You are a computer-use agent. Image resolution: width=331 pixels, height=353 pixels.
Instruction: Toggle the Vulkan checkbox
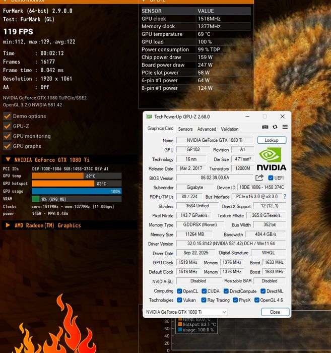pyautogui.click(x=179, y=300)
